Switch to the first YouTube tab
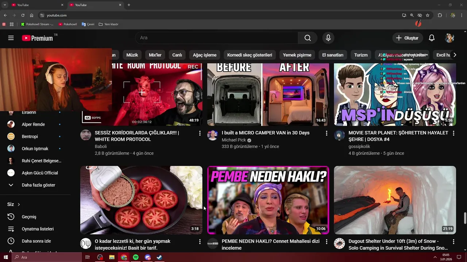Viewport: 467px width, 262px height. click(x=37, y=5)
